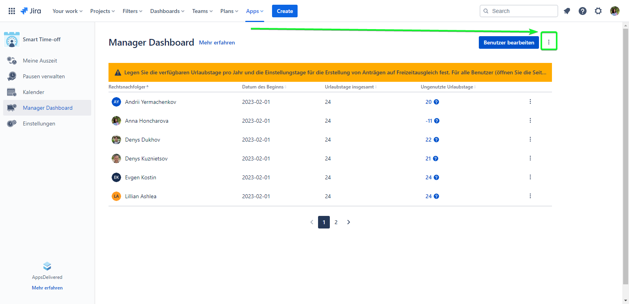
Task: Expand the Filters dropdown menu
Action: pos(132,11)
